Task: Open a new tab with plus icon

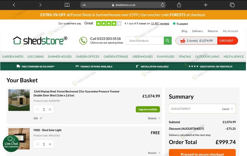Action: [206, 5]
